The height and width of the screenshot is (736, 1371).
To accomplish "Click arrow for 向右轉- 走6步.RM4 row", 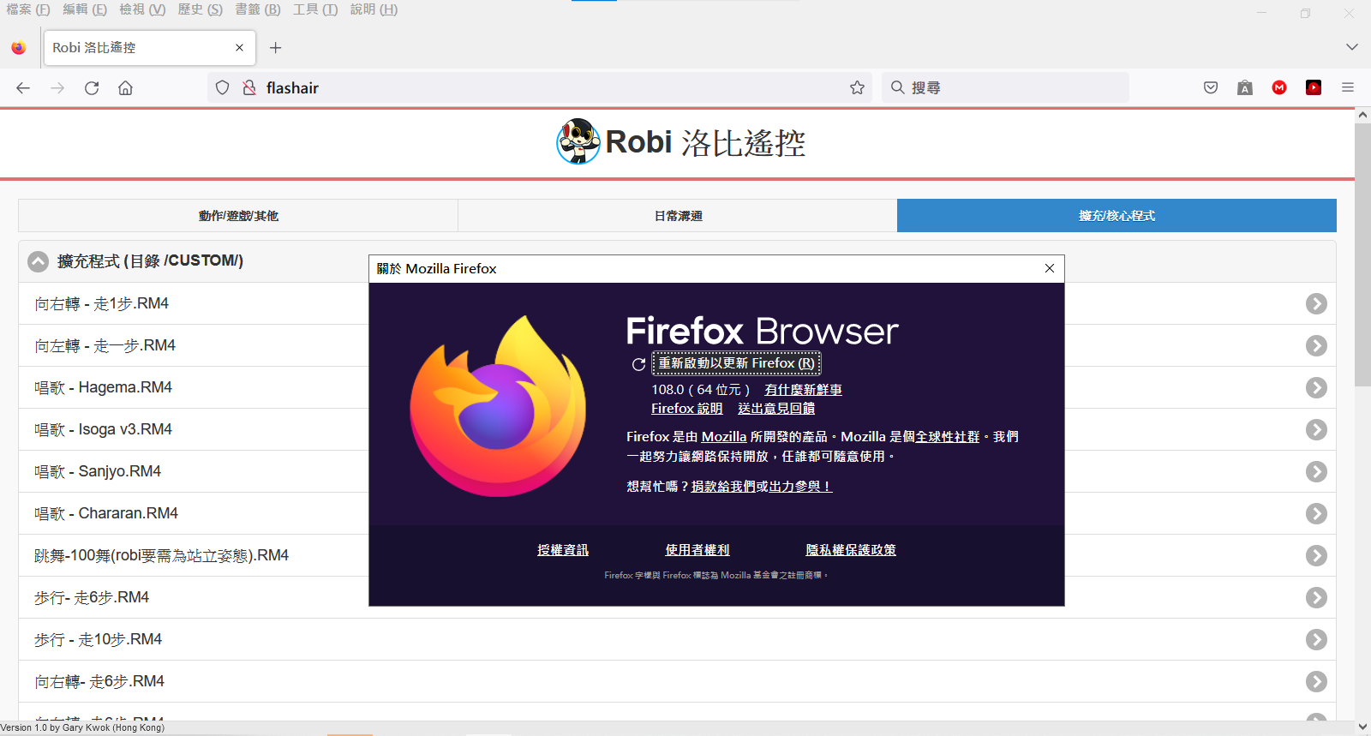I will coord(1316,681).
